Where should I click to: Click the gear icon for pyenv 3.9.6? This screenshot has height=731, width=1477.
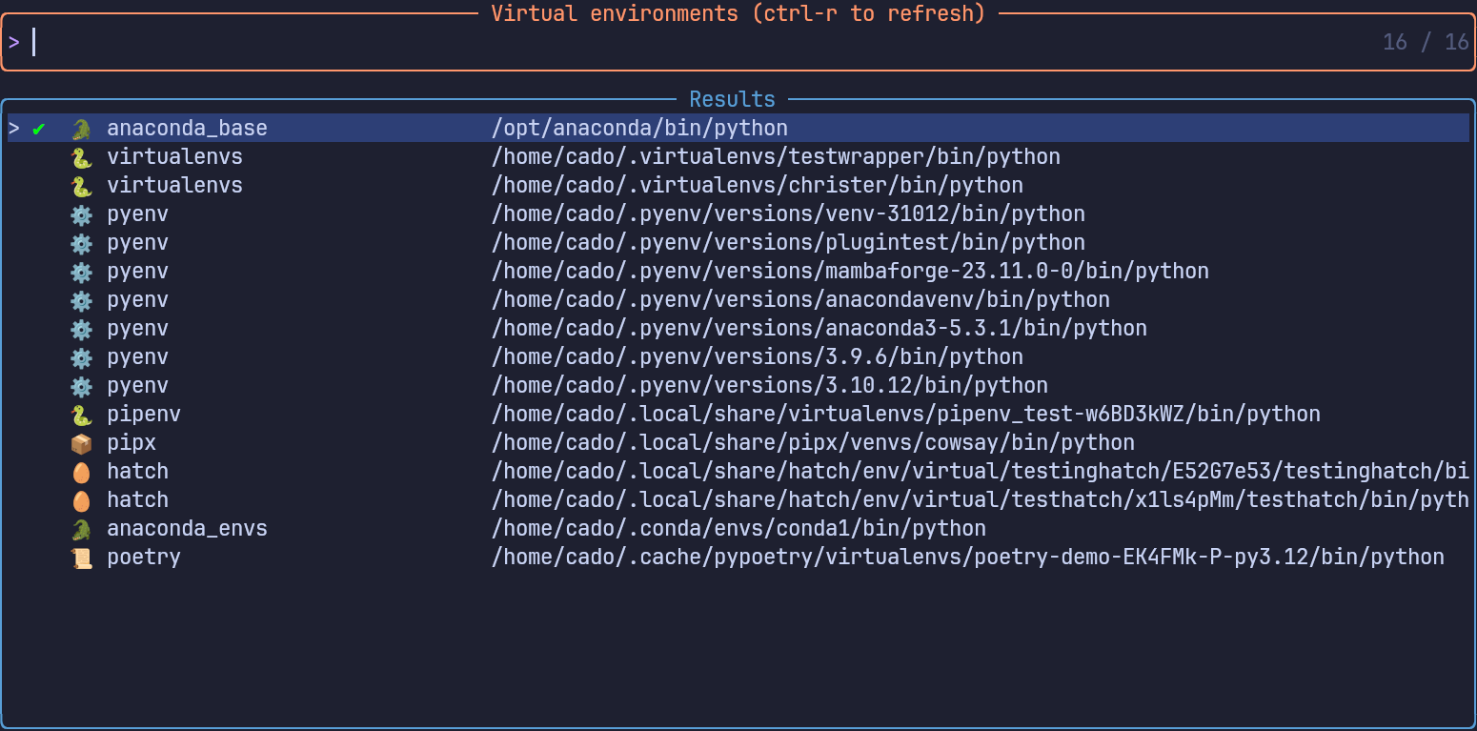pos(82,357)
